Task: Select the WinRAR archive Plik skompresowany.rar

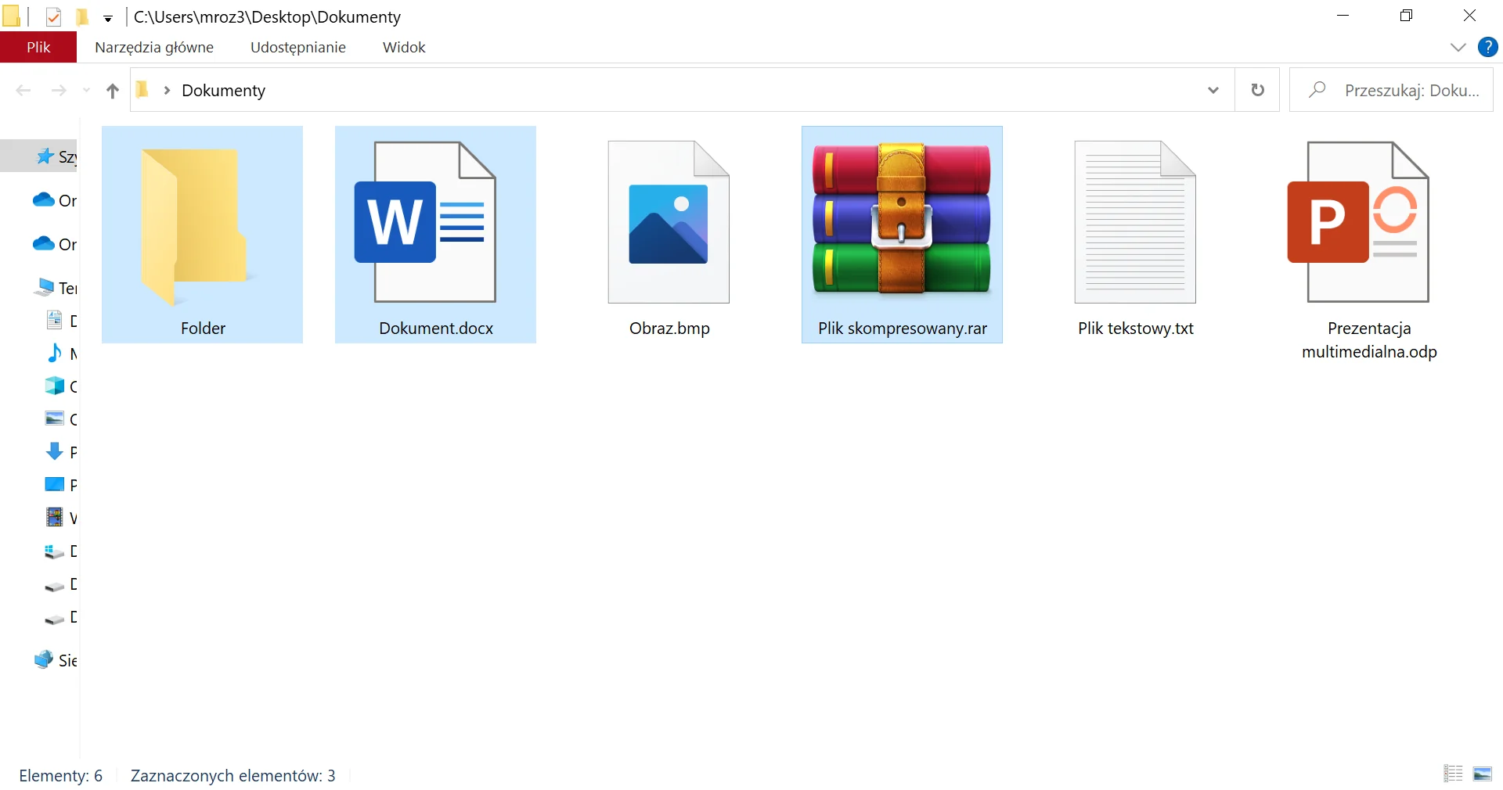Action: coord(902,219)
